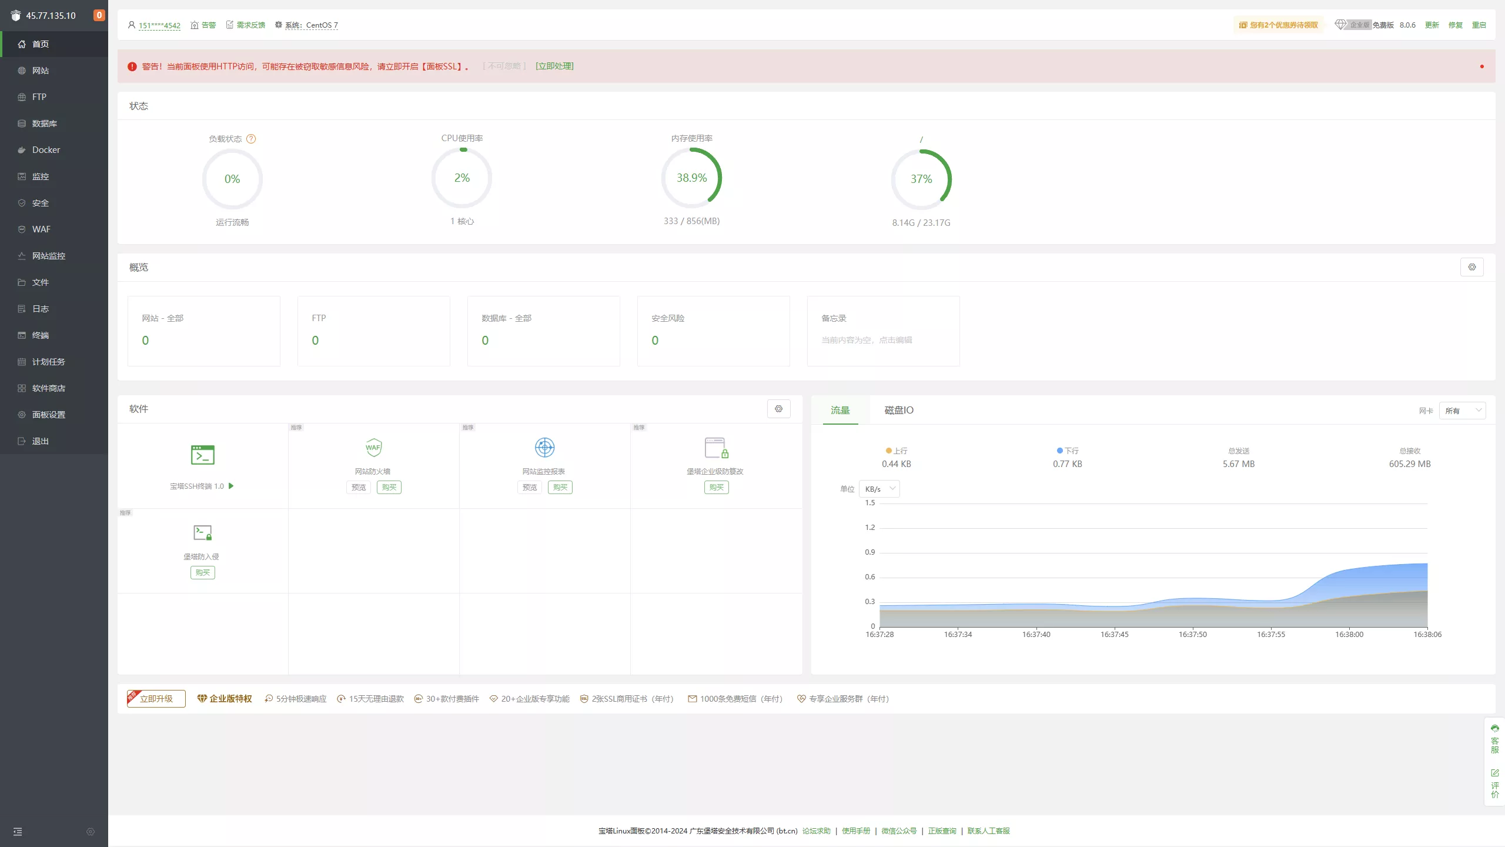Open 网站监控 website monitoring
The image size is (1505, 847).
point(48,255)
